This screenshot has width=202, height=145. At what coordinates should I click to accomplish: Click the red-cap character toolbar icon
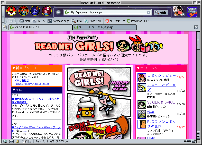tap(47, 11)
